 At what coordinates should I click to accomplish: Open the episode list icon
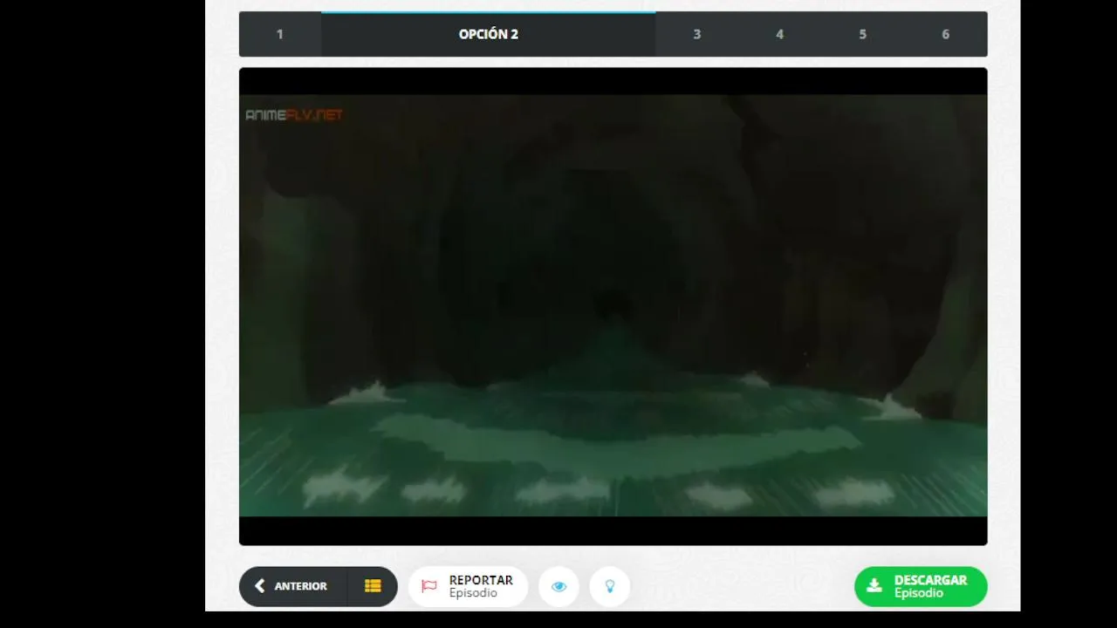373,586
